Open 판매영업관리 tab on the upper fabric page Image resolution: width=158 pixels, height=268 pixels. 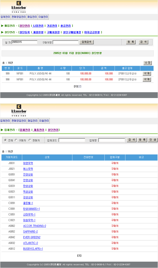[x=19, y=17]
